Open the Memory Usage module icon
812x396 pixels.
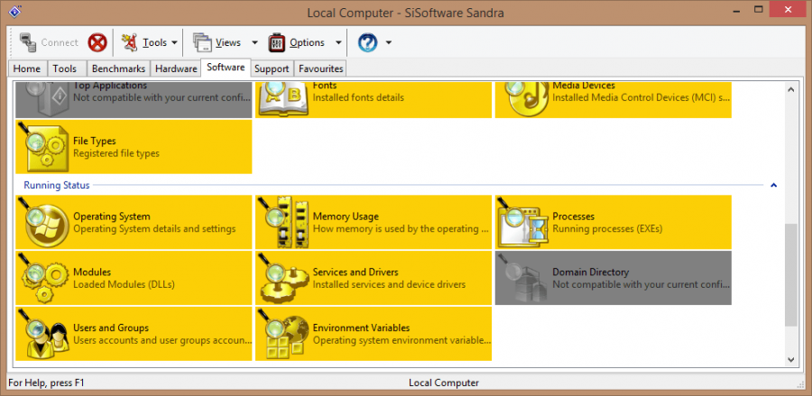(282, 222)
